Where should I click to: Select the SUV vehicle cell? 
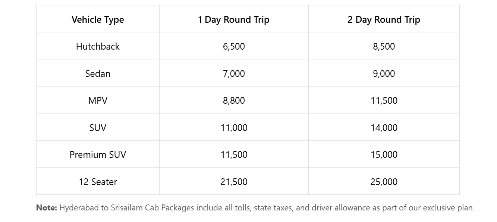pyautogui.click(x=98, y=128)
